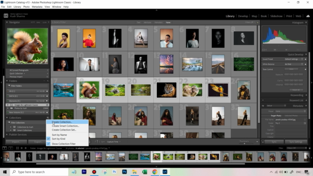Collapse the Quick Develop panel

point(306,54)
